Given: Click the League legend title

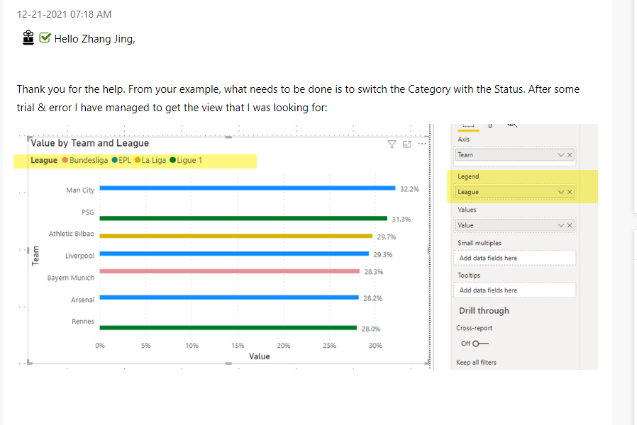Looking at the screenshot, I should tap(44, 160).
